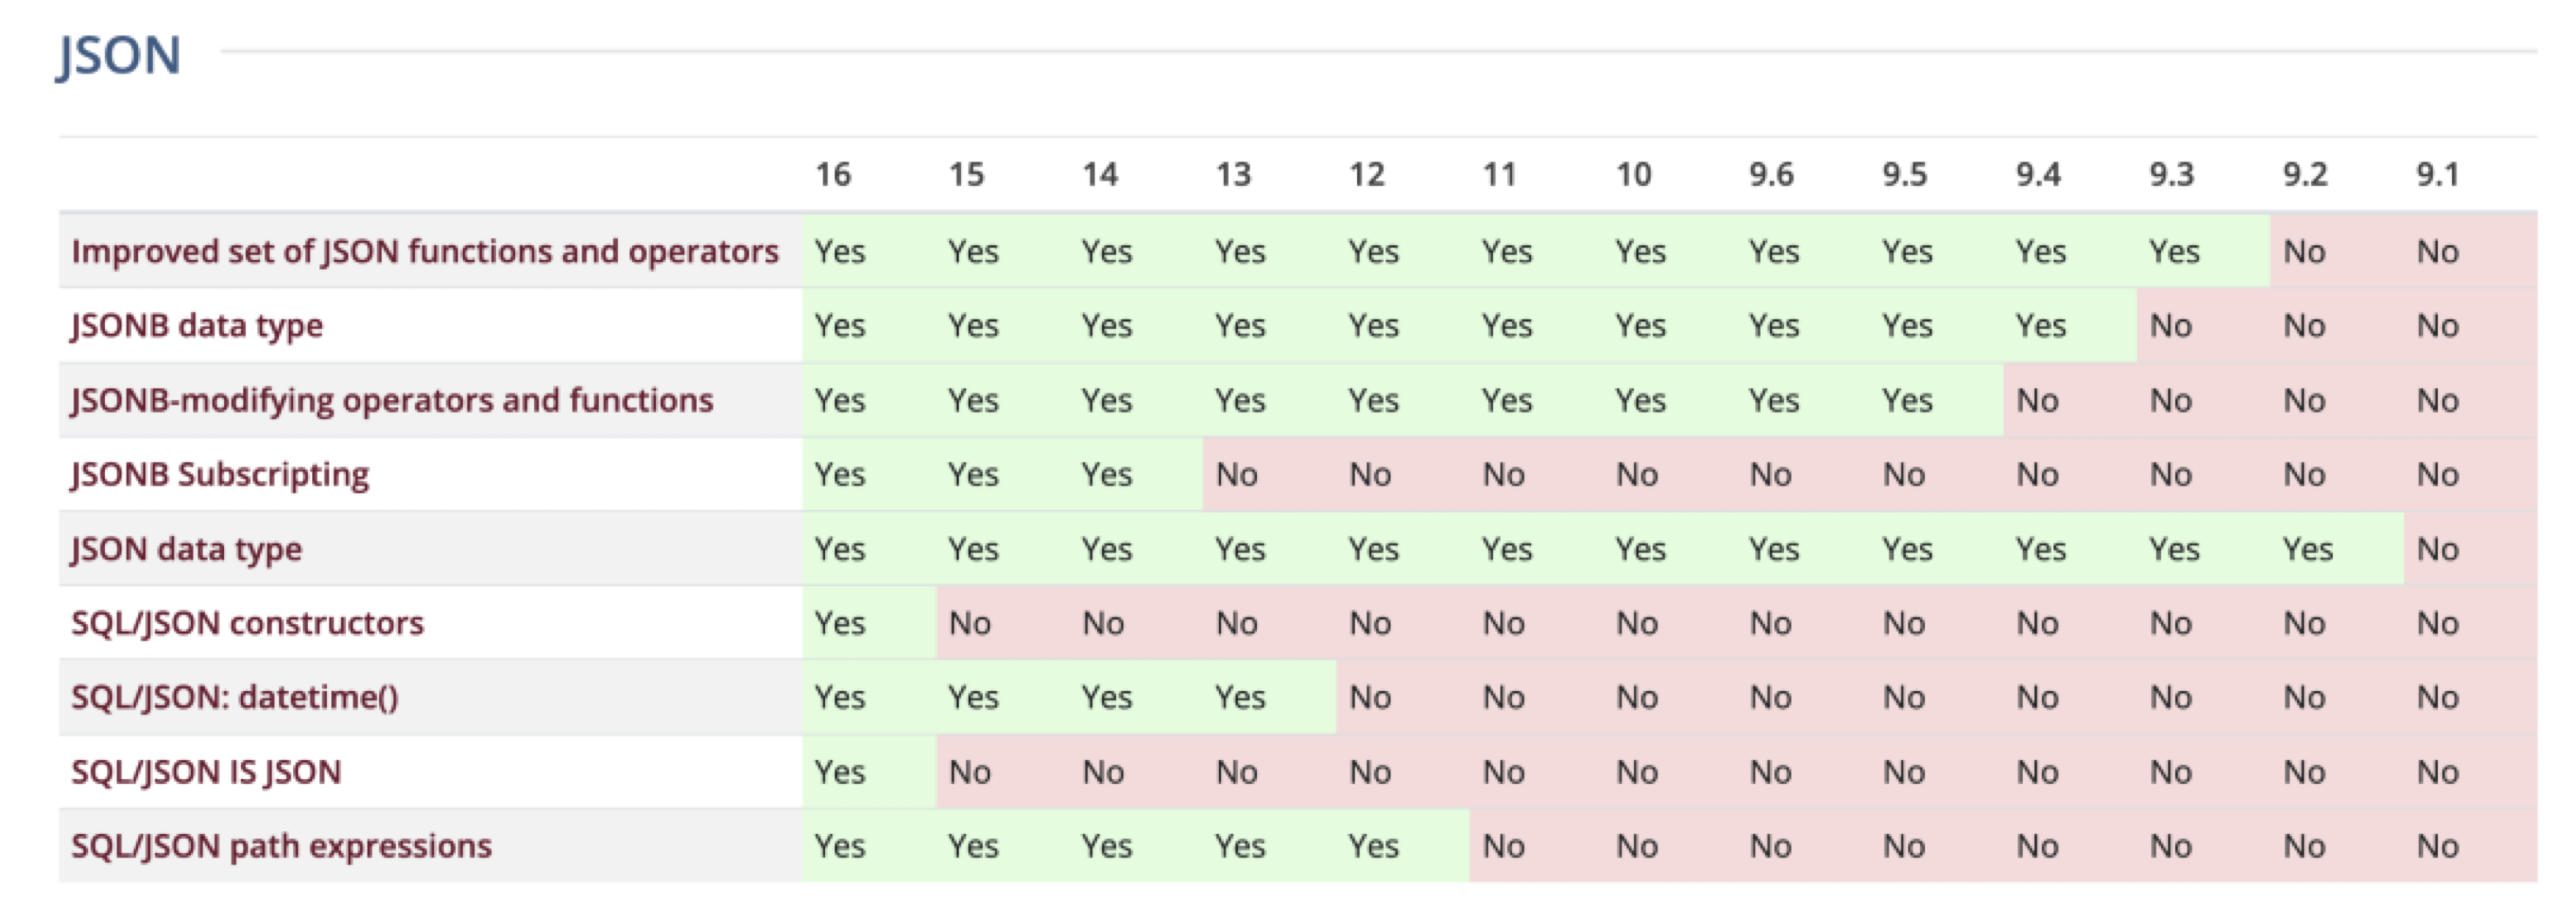Screen dimensions: 2576x903
Task: Click the version 15 column header
Action: (x=966, y=175)
